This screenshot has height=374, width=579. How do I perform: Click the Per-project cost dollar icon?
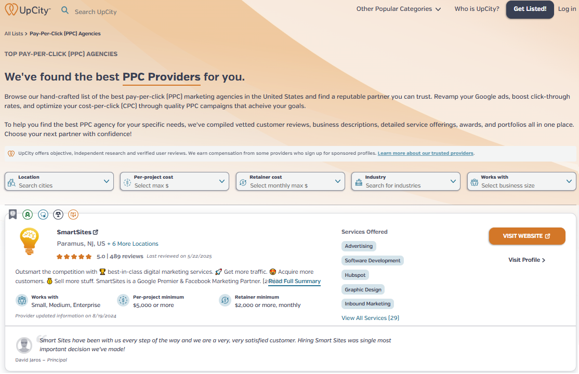127,182
